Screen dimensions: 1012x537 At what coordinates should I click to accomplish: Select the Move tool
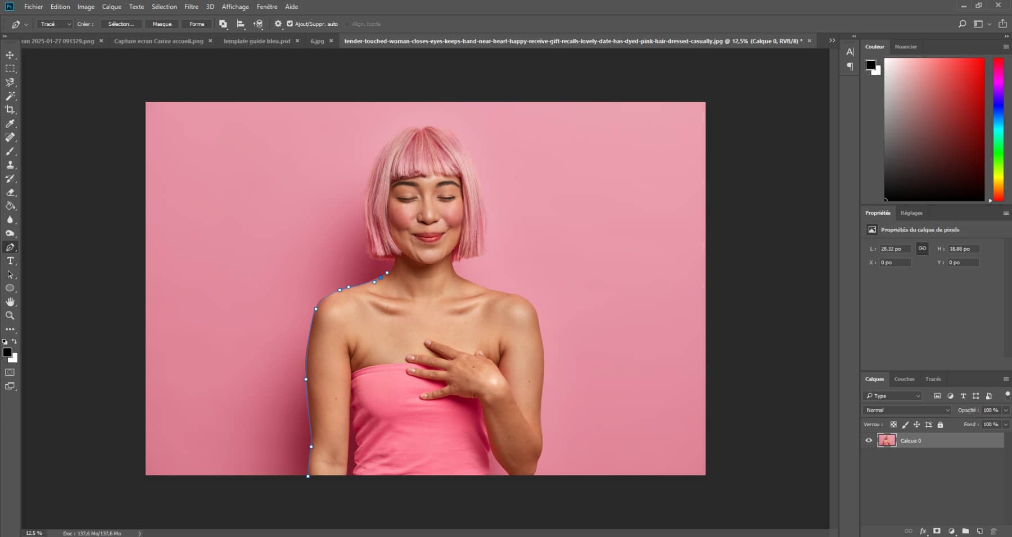pyautogui.click(x=10, y=55)
